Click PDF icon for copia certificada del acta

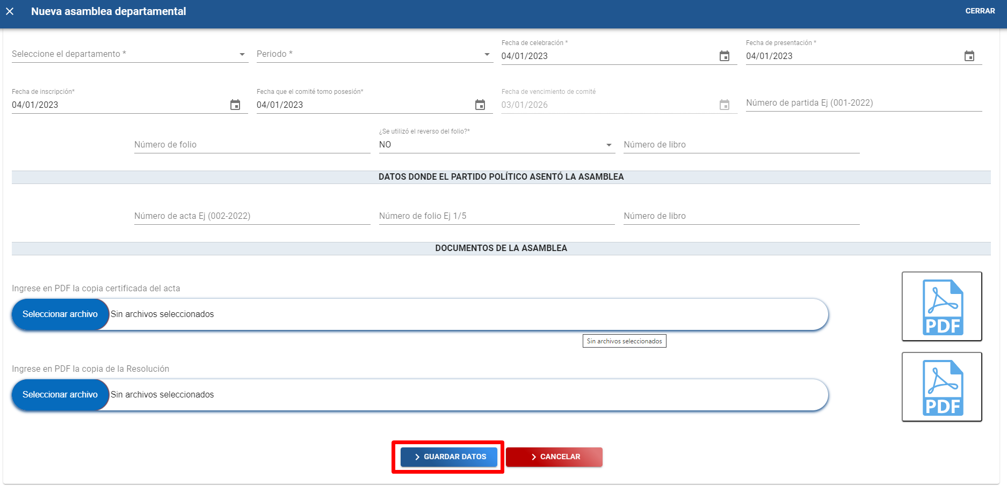(x=941, y=306)
